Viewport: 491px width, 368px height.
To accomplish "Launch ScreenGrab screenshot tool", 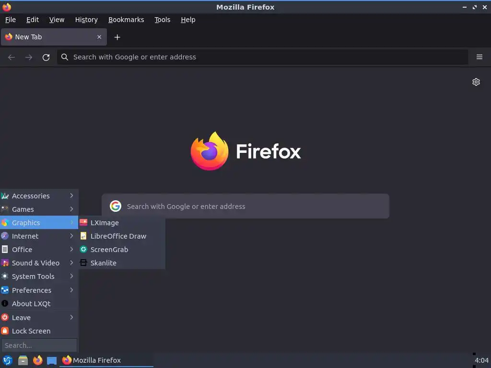I will [121, 249].
